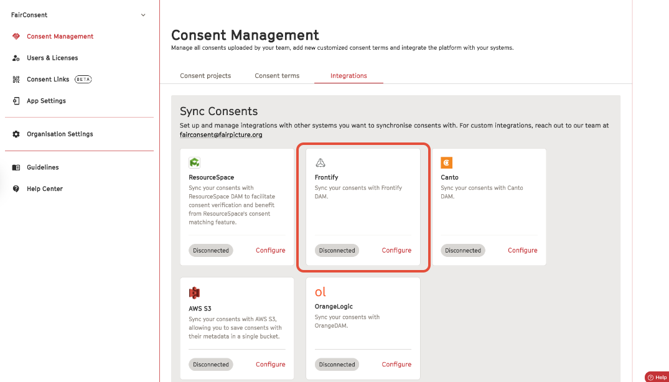The image size is (669, 382).
Task: Click the FairConsent organisation name
Action: click(x=29, y=15)
